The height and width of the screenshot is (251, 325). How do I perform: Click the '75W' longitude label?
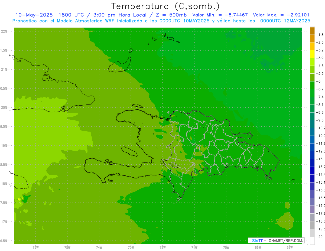point(67,247)
